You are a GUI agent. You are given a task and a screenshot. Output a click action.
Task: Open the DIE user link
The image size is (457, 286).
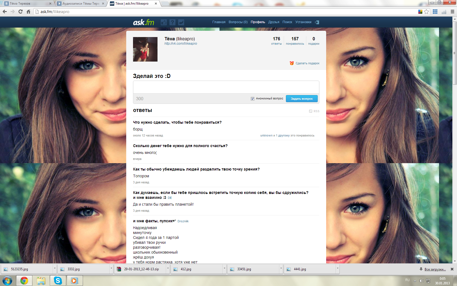pyautogui.click(x=170, y=198)
